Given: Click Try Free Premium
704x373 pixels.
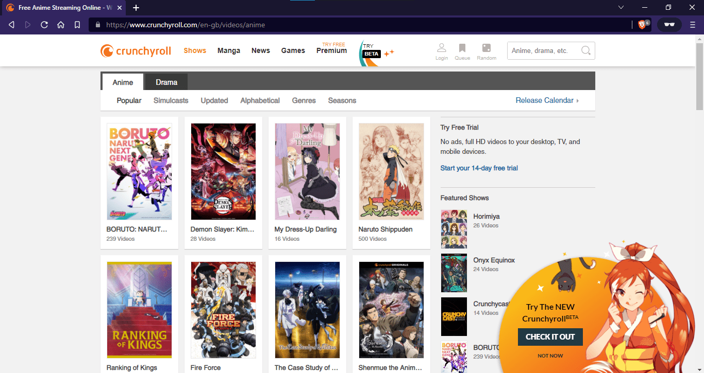Looking at the screenshot, I should 332,48.
